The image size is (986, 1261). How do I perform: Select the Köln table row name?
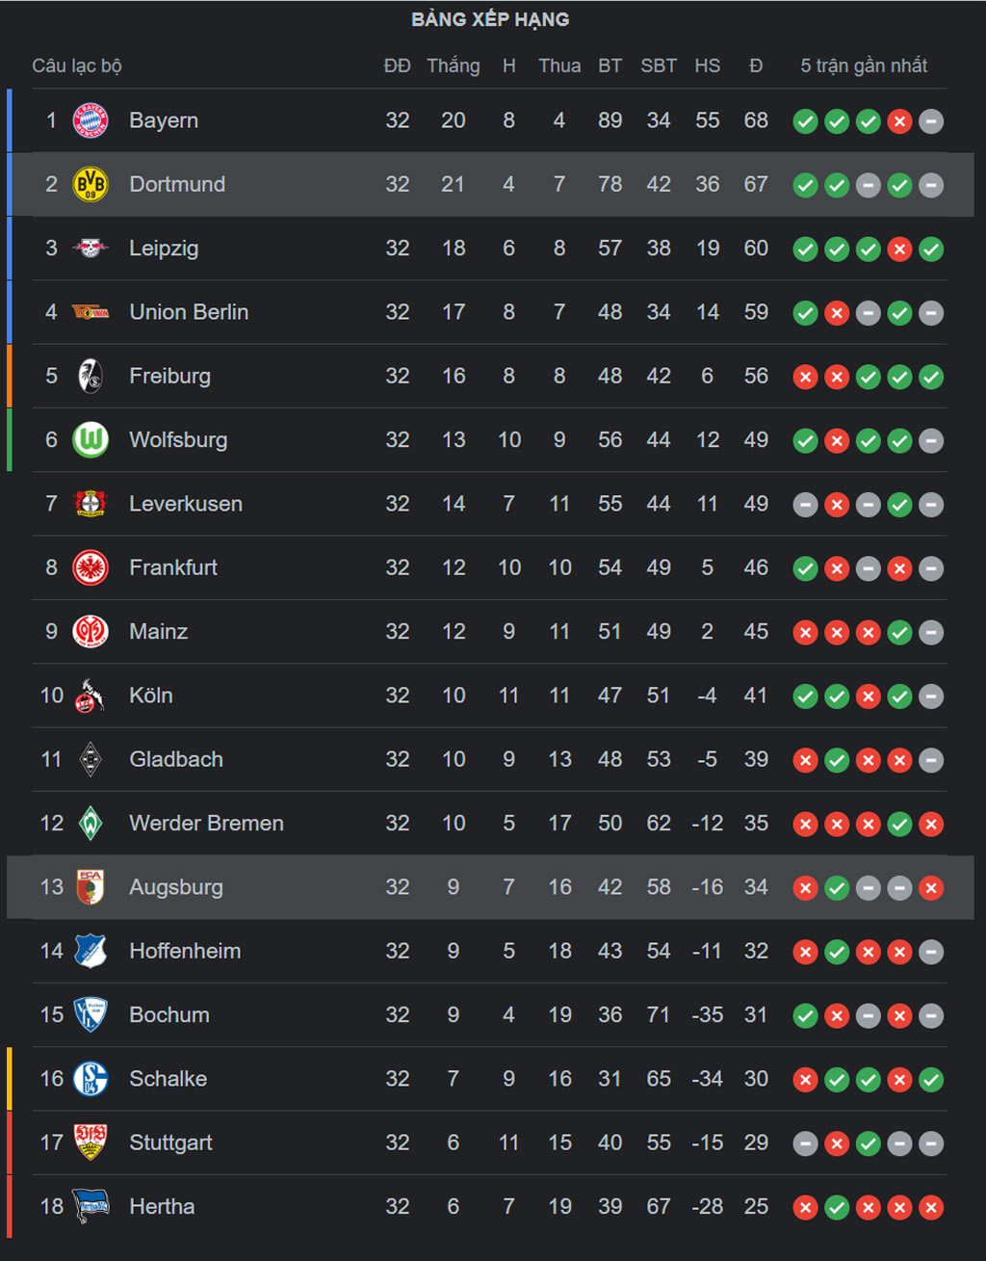(151, 696)
